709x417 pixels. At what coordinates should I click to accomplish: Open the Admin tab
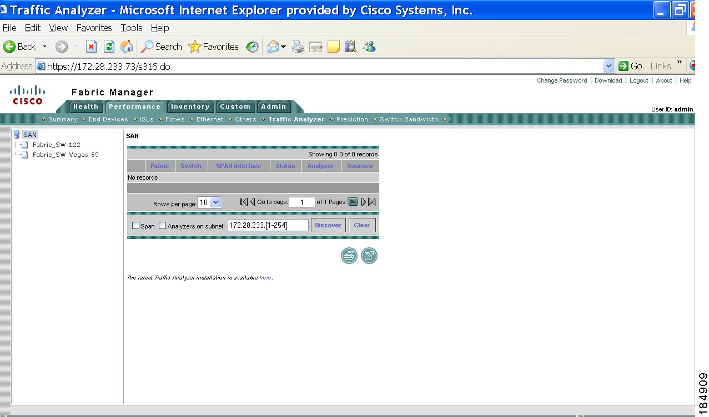coord(274,106)
